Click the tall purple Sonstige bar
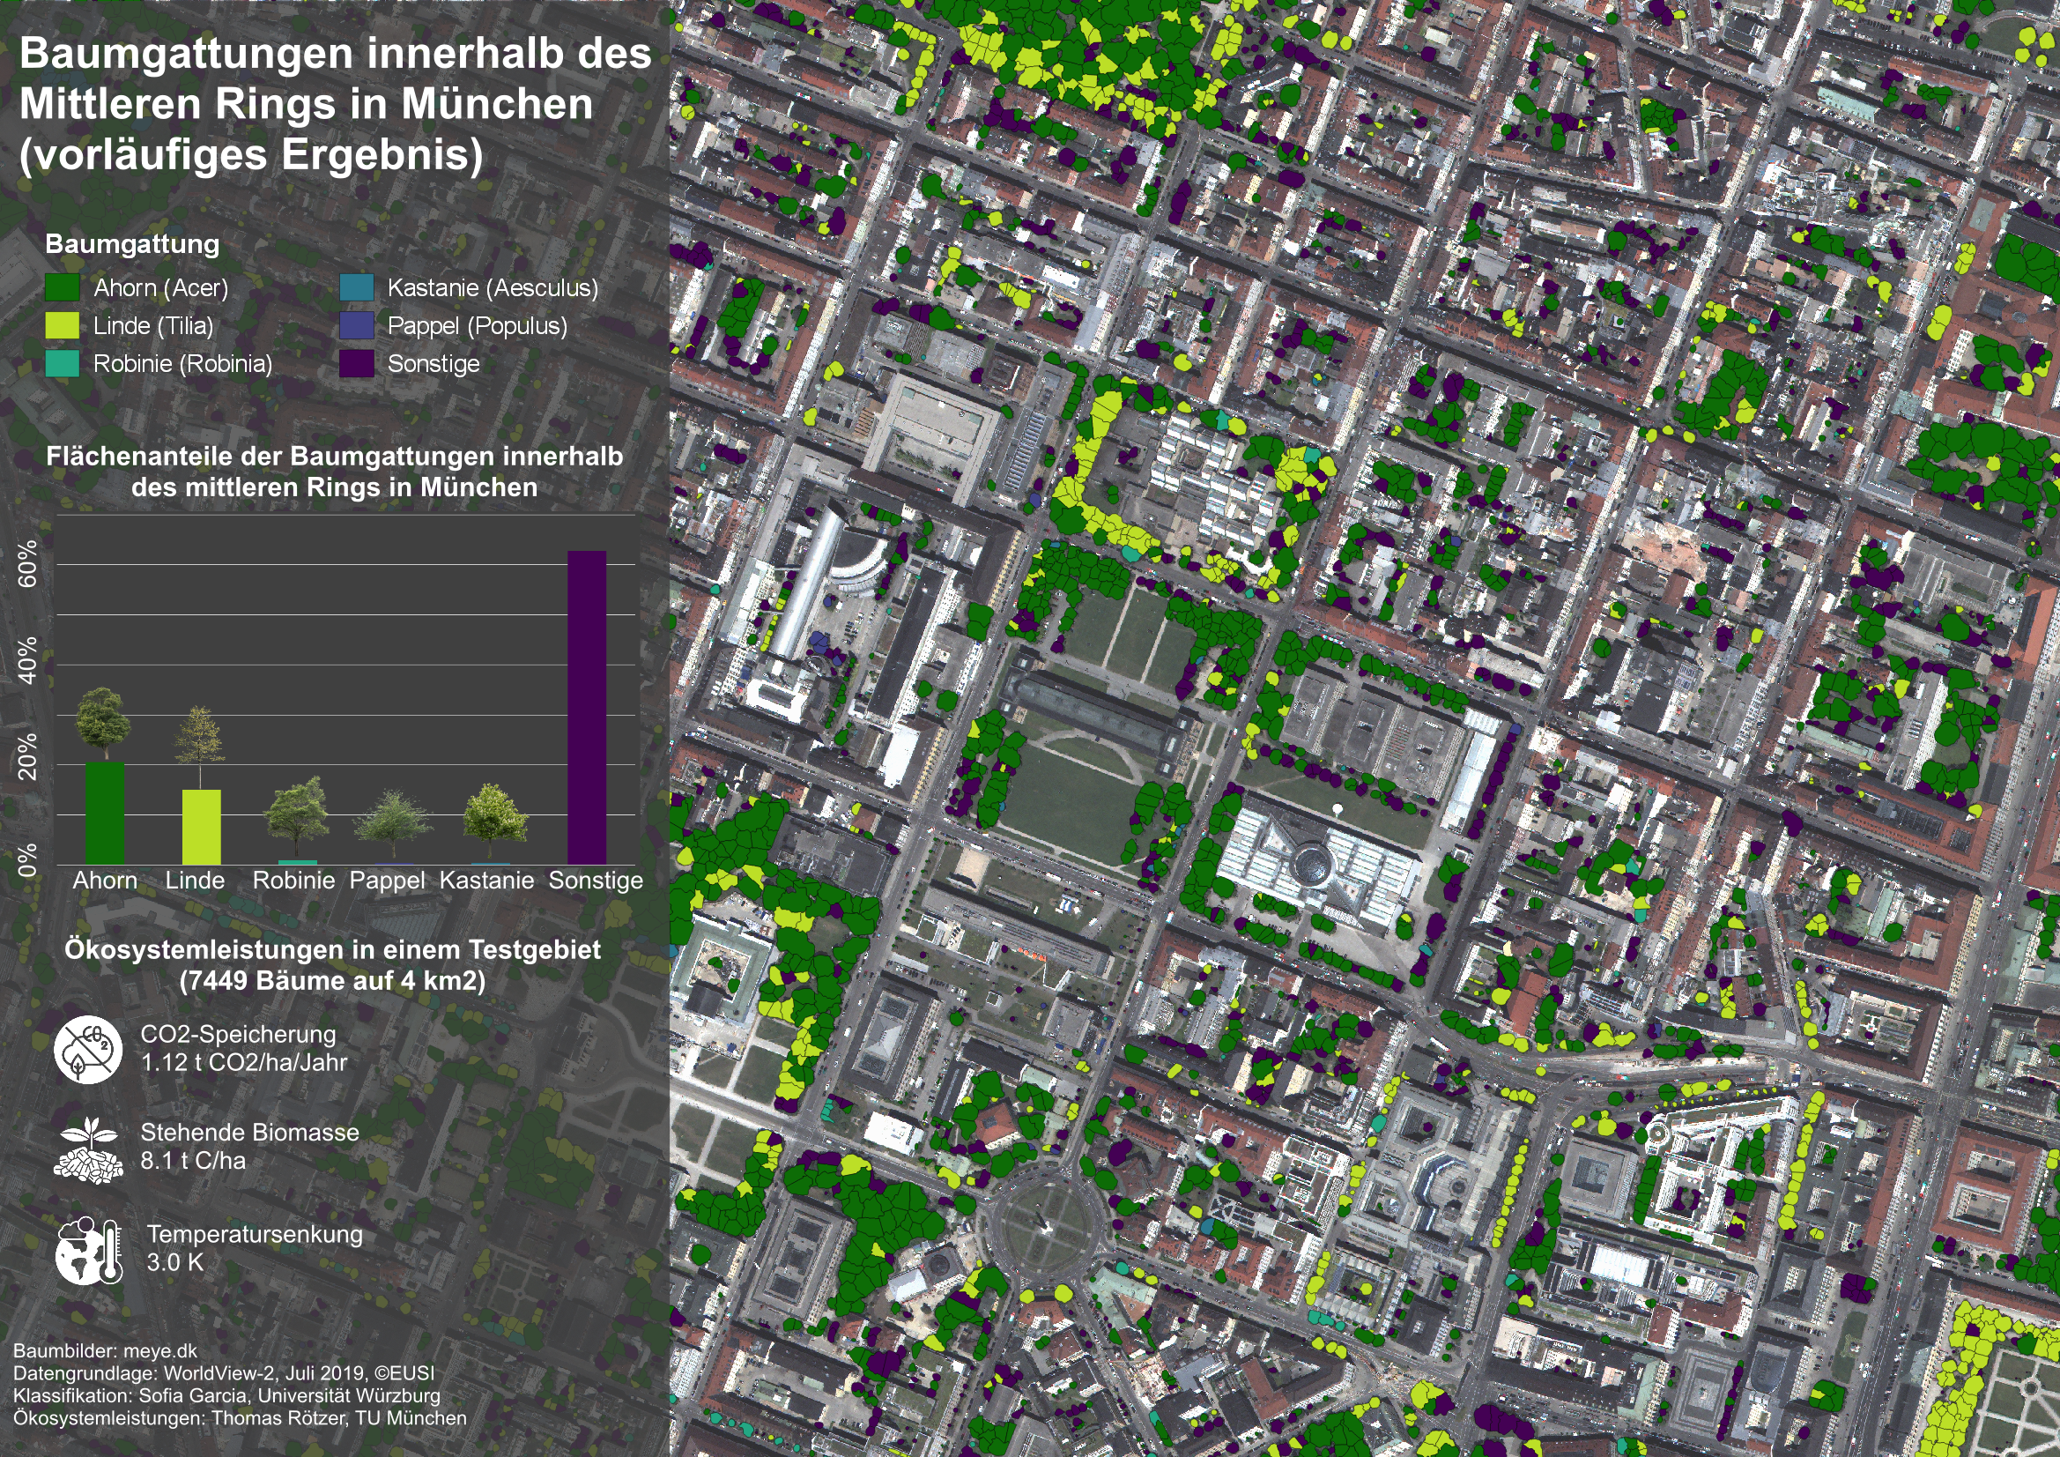This screenshot has width=2060, height=1457. click(587, 708)
